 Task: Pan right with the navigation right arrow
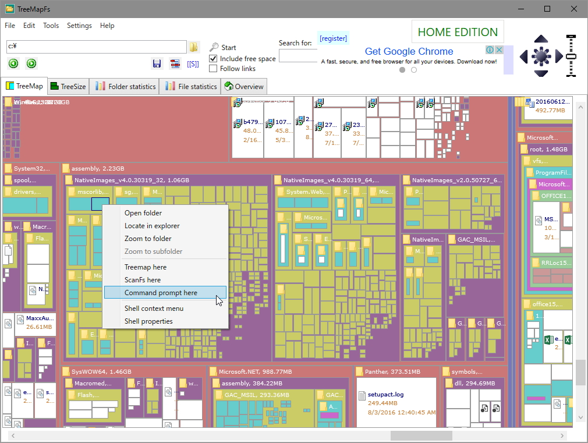point(559,56)
